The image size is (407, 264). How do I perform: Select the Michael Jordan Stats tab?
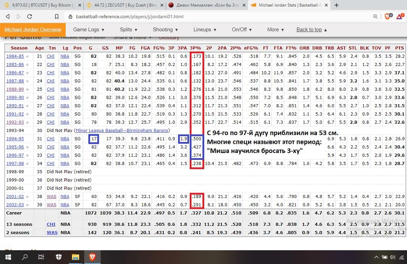click(289, 5)
